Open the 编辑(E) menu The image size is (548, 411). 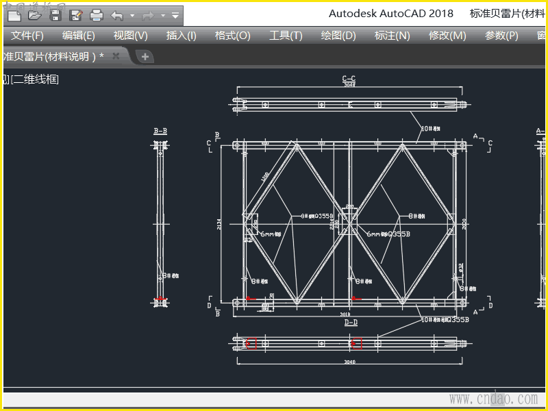[79, 36]
